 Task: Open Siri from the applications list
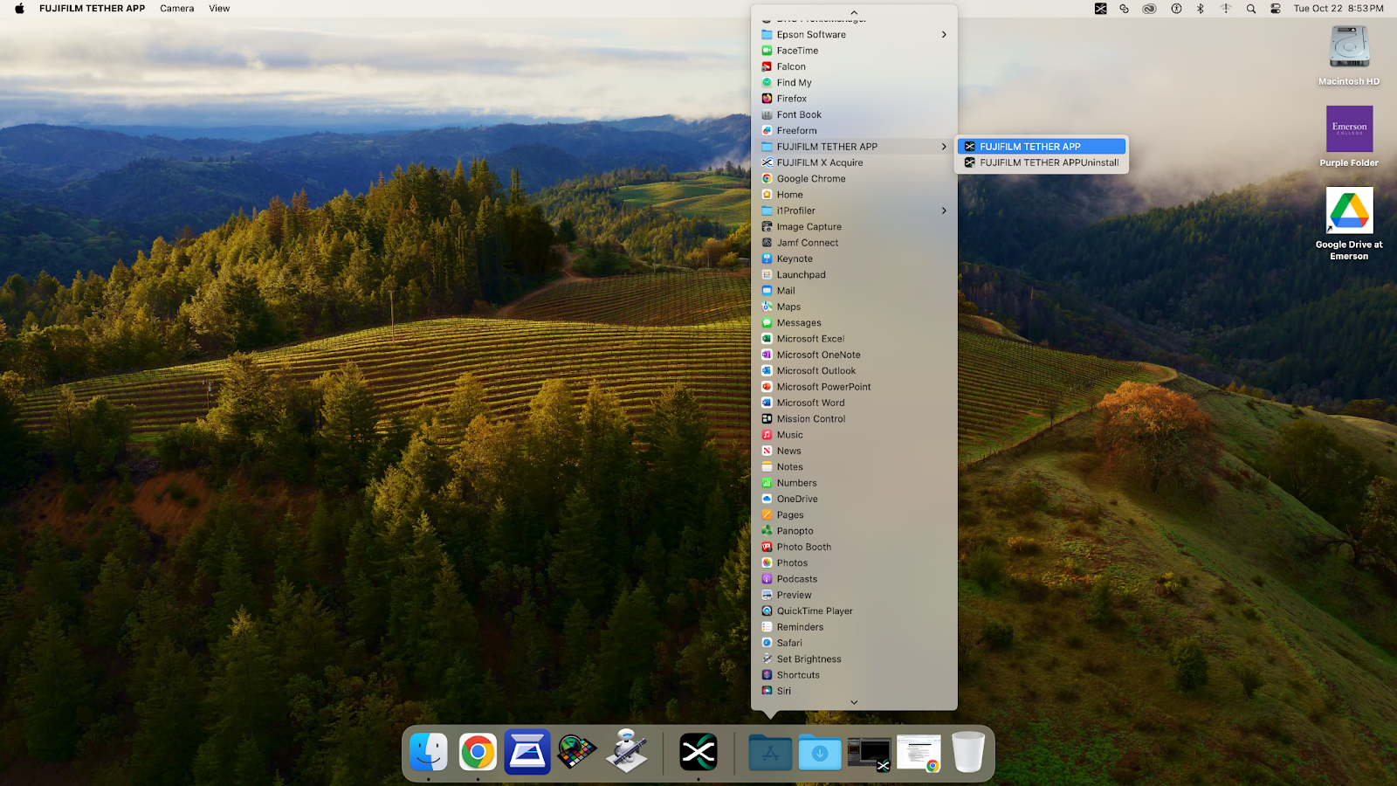click(854, 691)
